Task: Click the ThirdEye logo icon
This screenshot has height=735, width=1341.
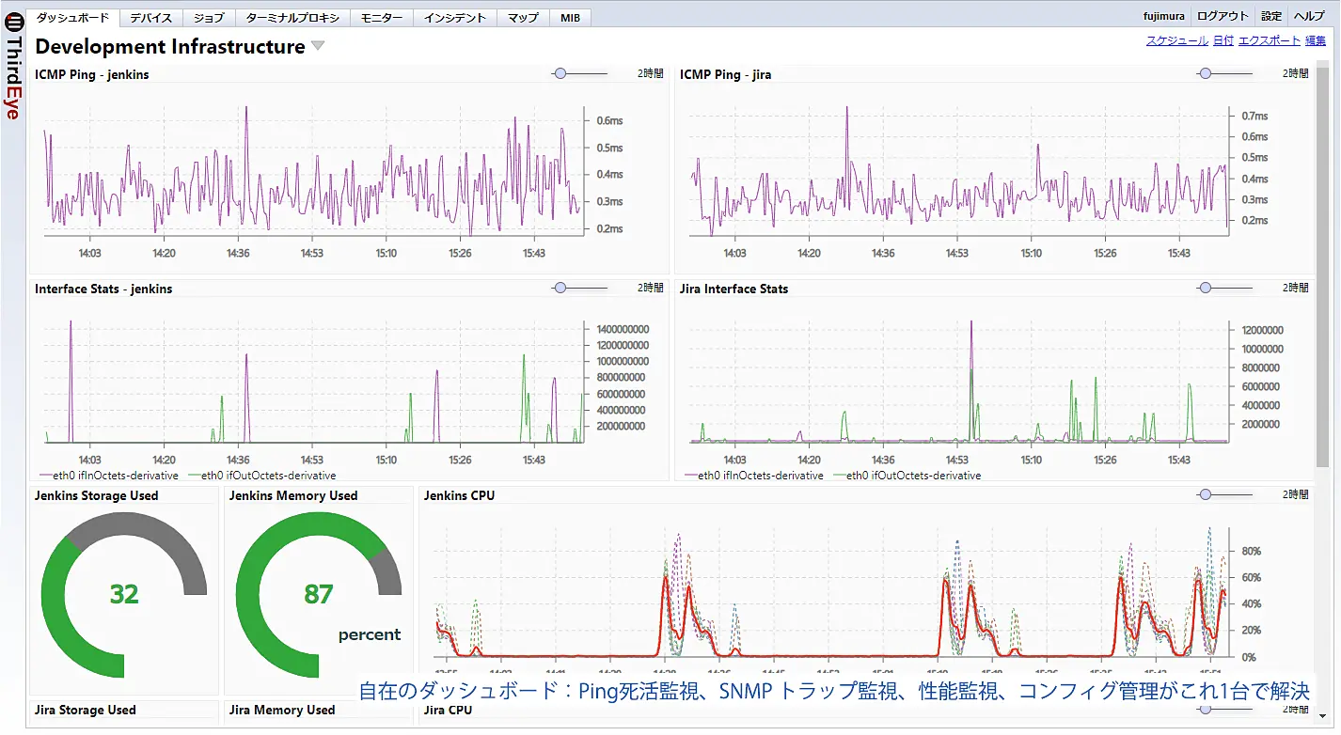Action: 13,21
